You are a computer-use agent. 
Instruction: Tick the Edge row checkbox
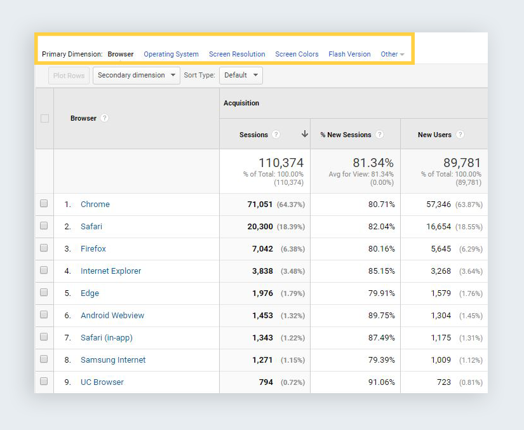click(44, 292)
